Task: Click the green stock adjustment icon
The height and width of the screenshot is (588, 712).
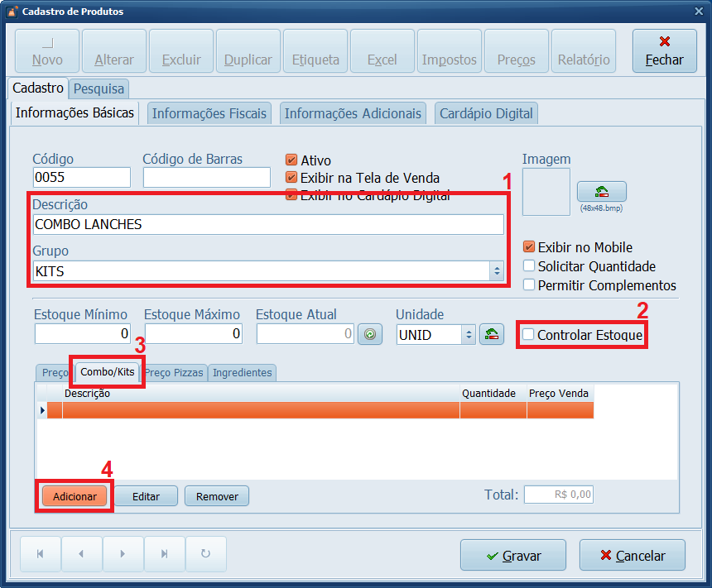Action: [x=370, y=334]
